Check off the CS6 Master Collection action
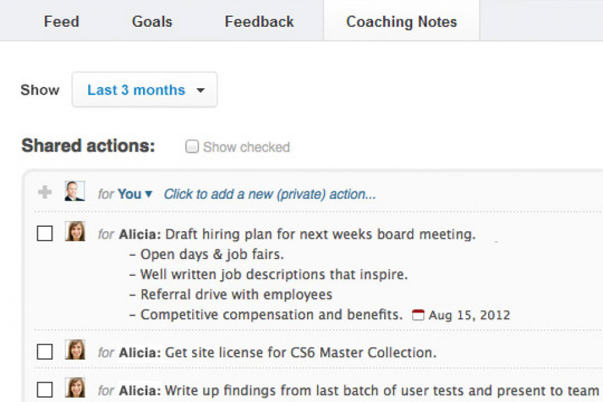The width and height of the screenshot is (603, 402). [45, 352]
